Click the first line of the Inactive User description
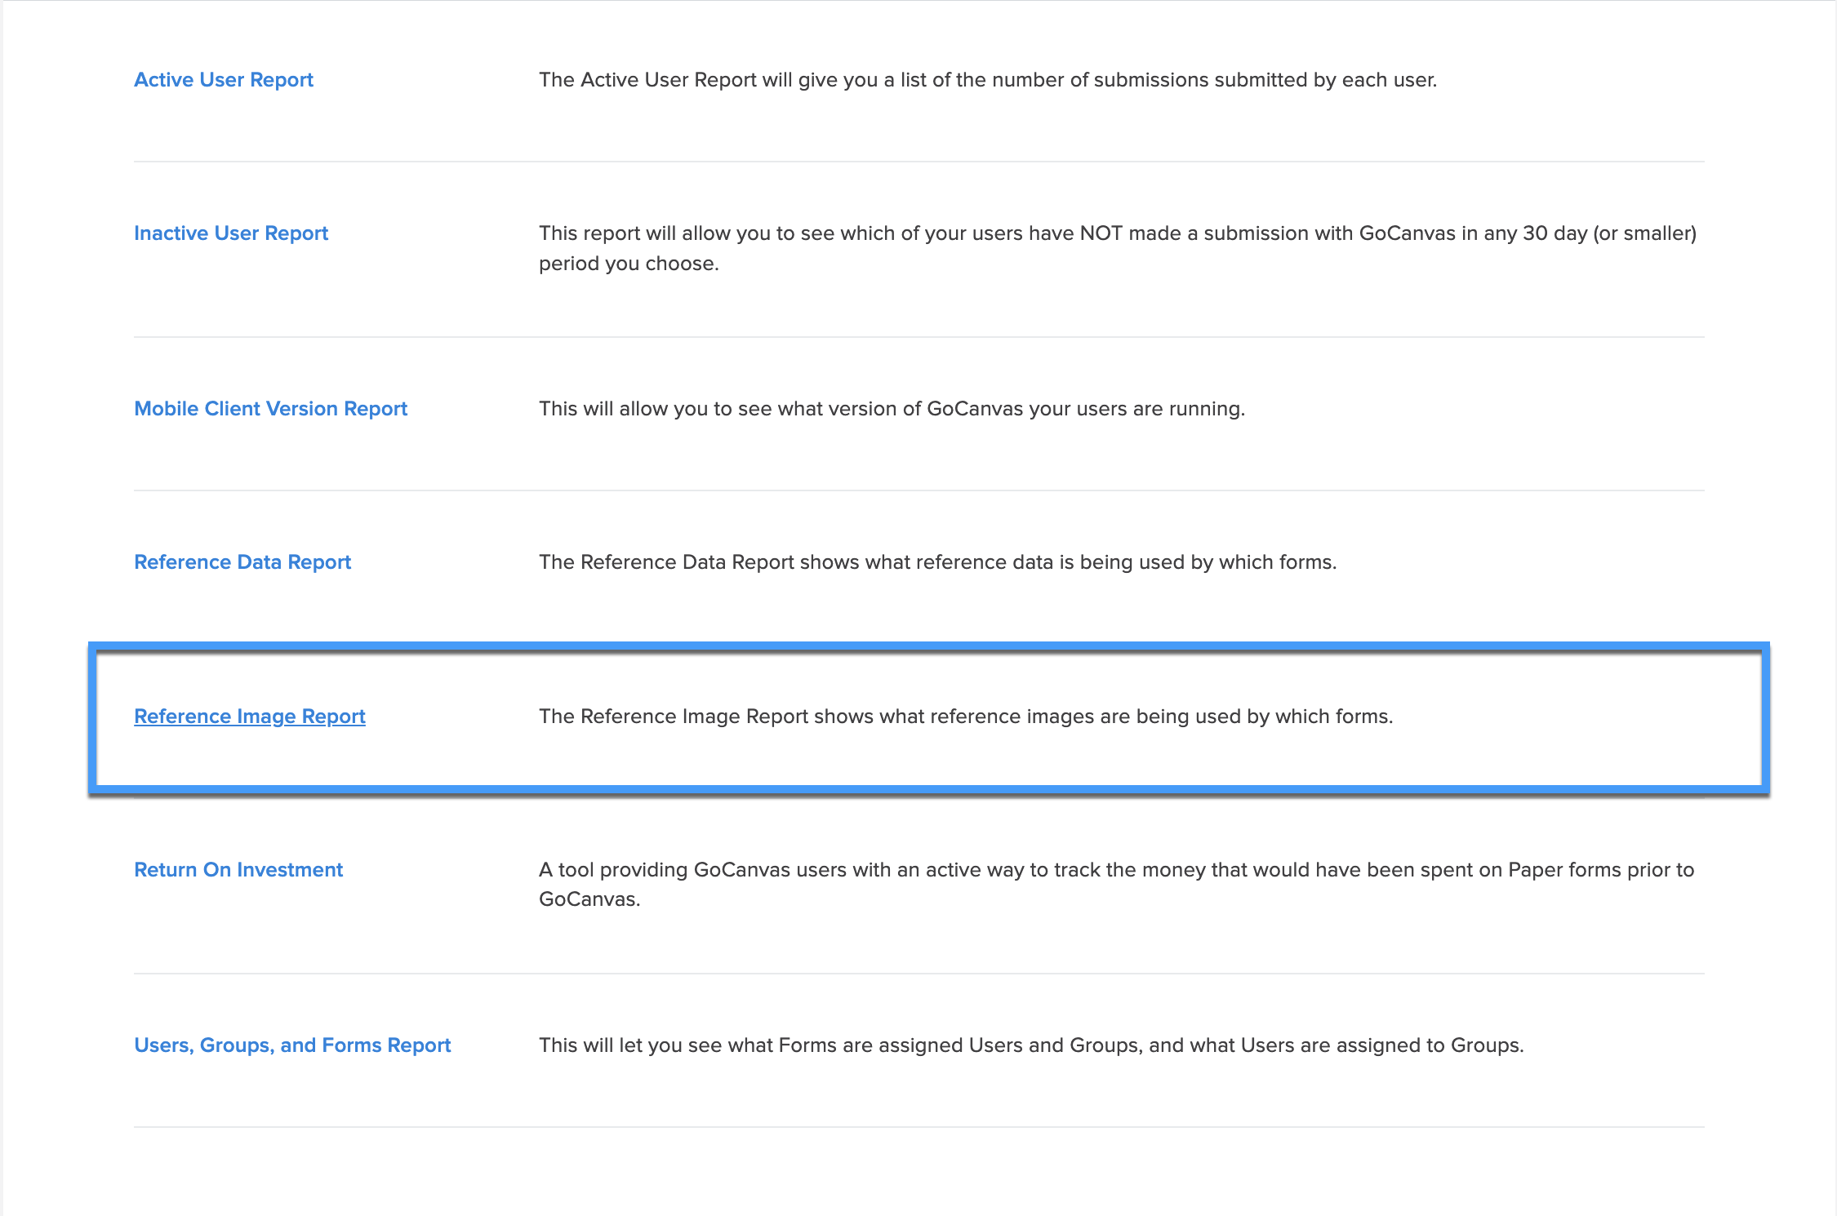 coord(1118,233)
